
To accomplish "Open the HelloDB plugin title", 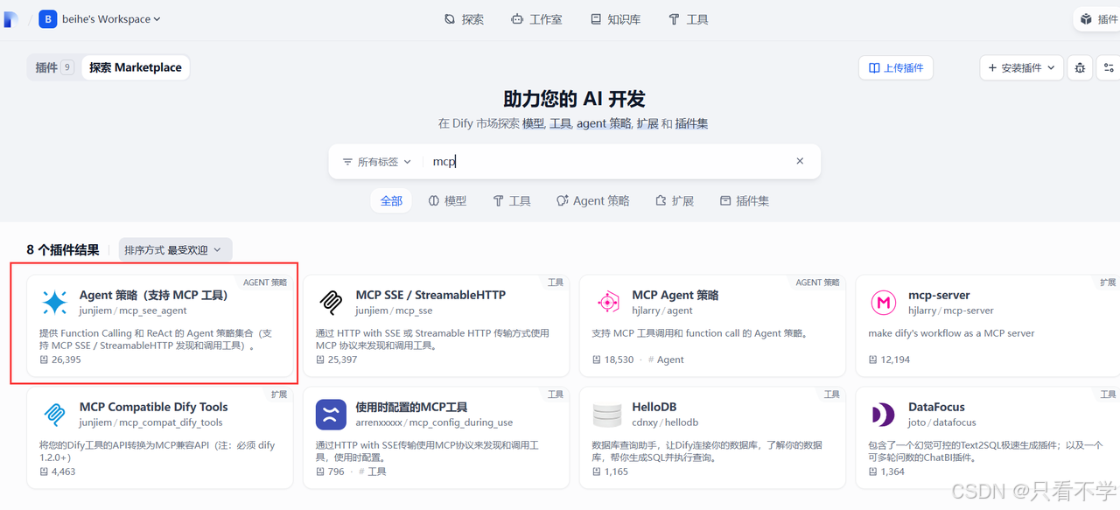I will click(x=654, y=407).
